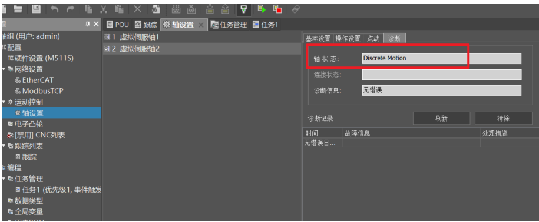
Task: Cut selection using the scissors icon
Action: click(x=104, y=9)
